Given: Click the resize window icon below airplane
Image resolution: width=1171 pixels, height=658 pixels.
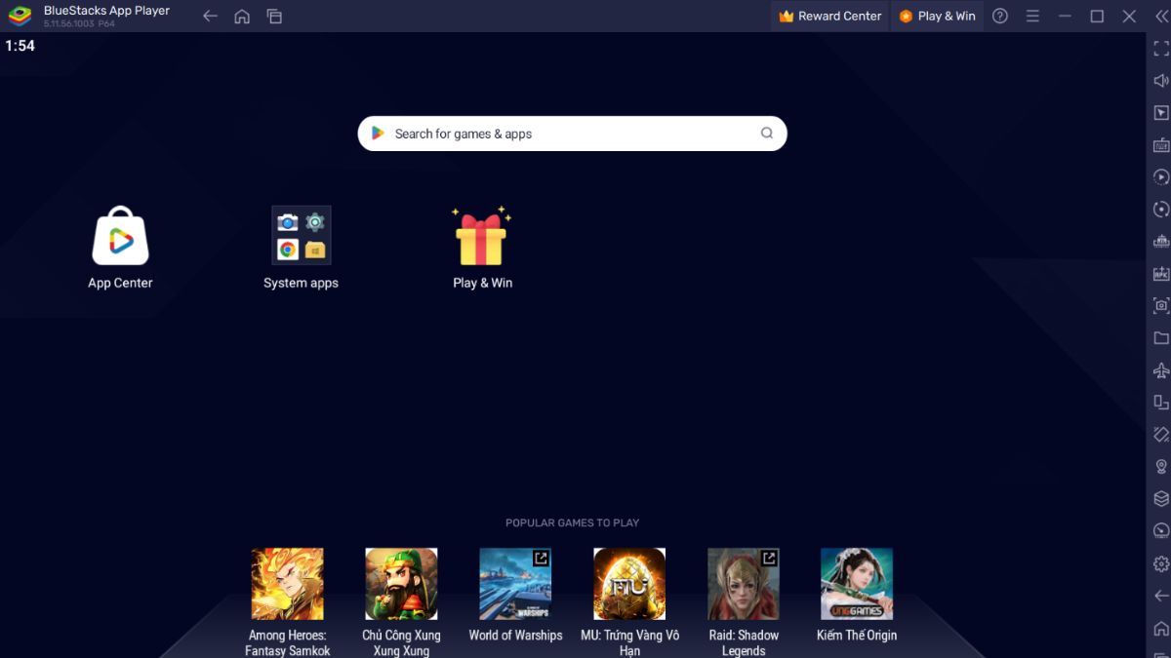Looking at the screenshot, I should tap(1161, 403).
